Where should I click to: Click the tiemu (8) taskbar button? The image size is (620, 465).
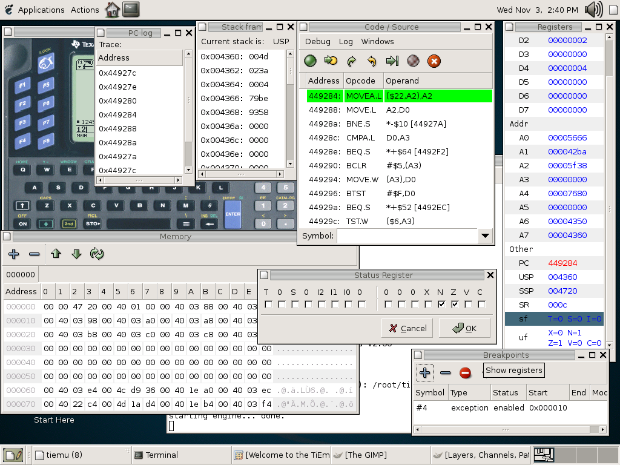point(81,455)
